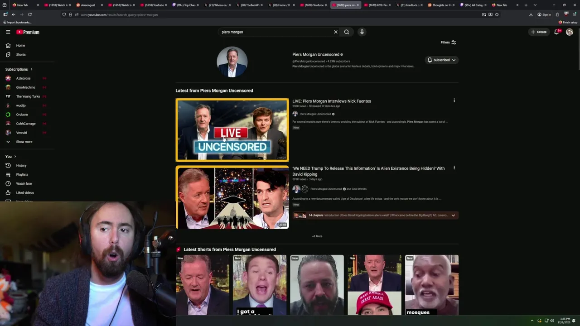Open GinoMachino subscription

click(25, 87)
